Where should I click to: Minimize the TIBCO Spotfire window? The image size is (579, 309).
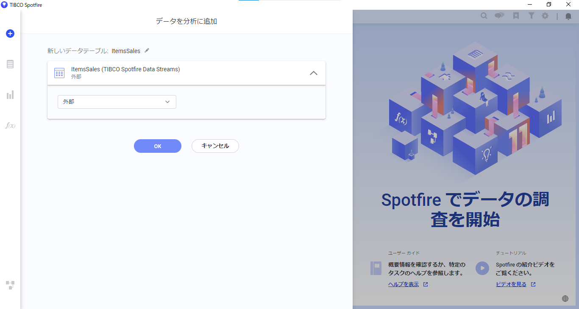pyautogui.click(x=530, y=5)
